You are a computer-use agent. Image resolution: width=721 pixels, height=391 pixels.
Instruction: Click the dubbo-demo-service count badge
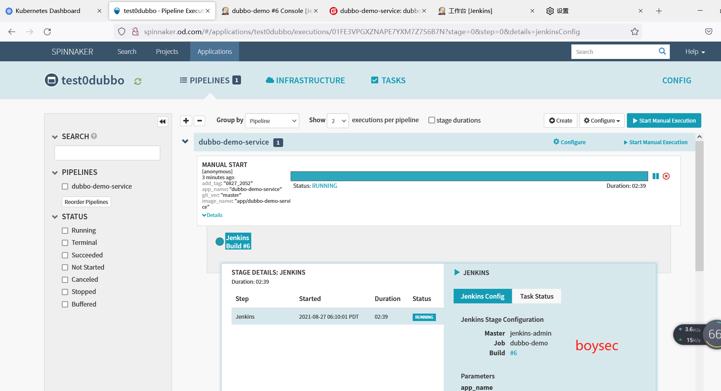[x=278, y=143]
